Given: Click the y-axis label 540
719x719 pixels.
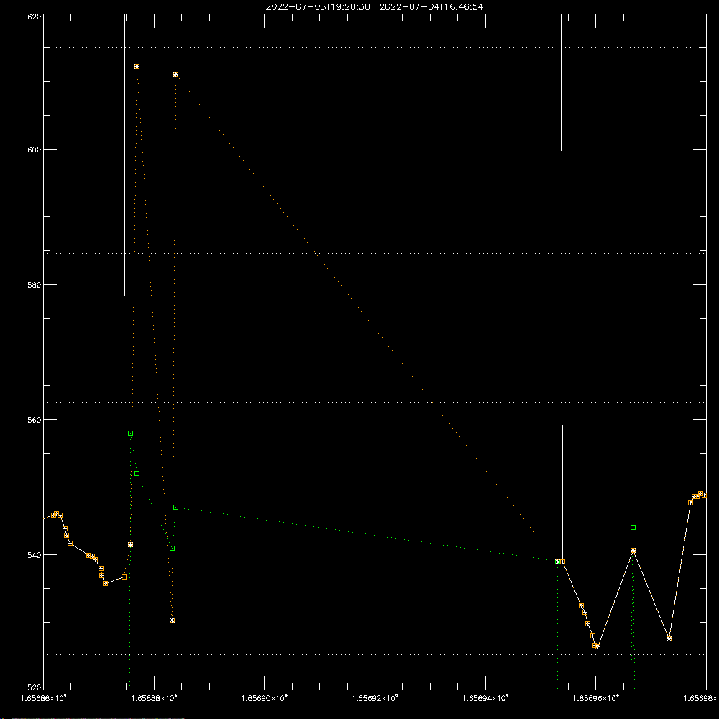Looking at the screenshot, I should pyautogui.click(x=35, y=555).
